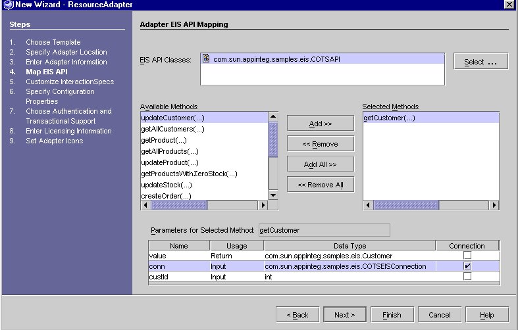Select getAllProducts(...) in Available Methods
Viewport: 518px width, 330px height.
tap(204, 151)
